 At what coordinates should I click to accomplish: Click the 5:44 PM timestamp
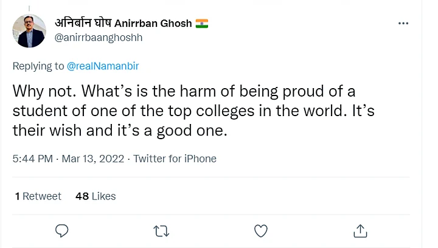coord(33,159)
